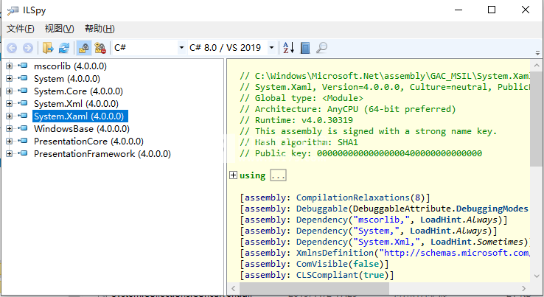Click code pane vertical scrollbar thumb
The width and height of the screenshot is (544, 297).
[537, 119]
